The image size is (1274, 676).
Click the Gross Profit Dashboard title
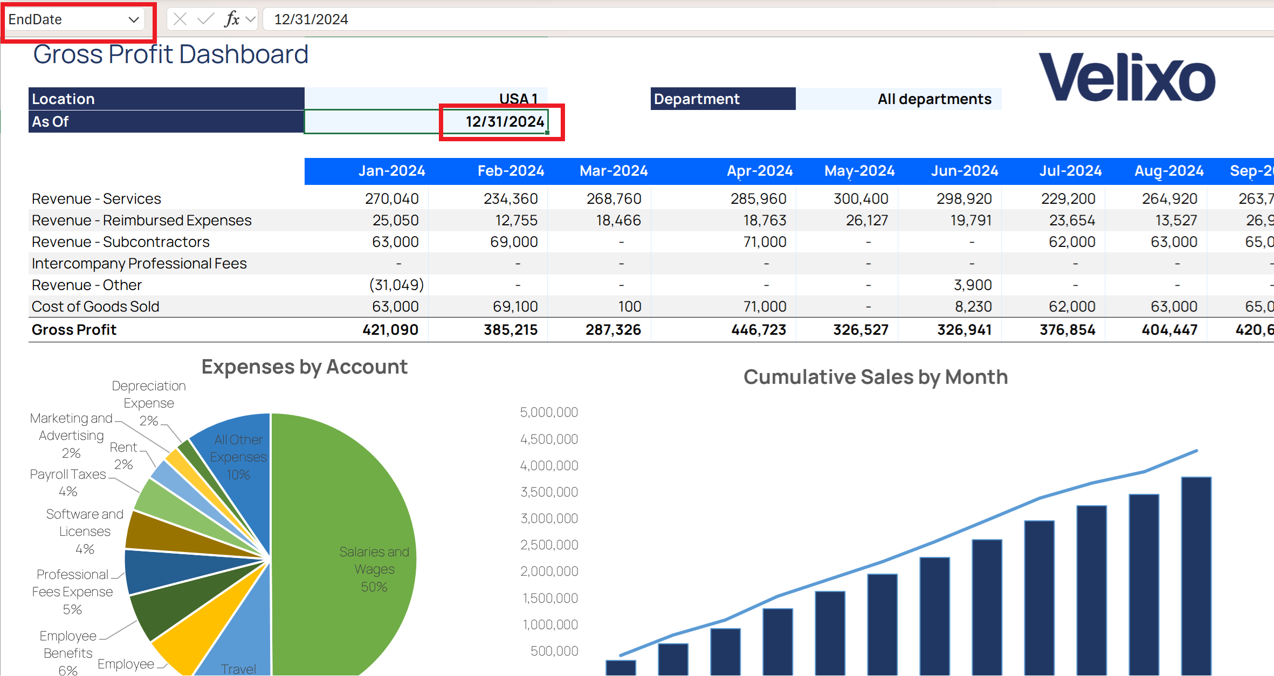(171, 54)
